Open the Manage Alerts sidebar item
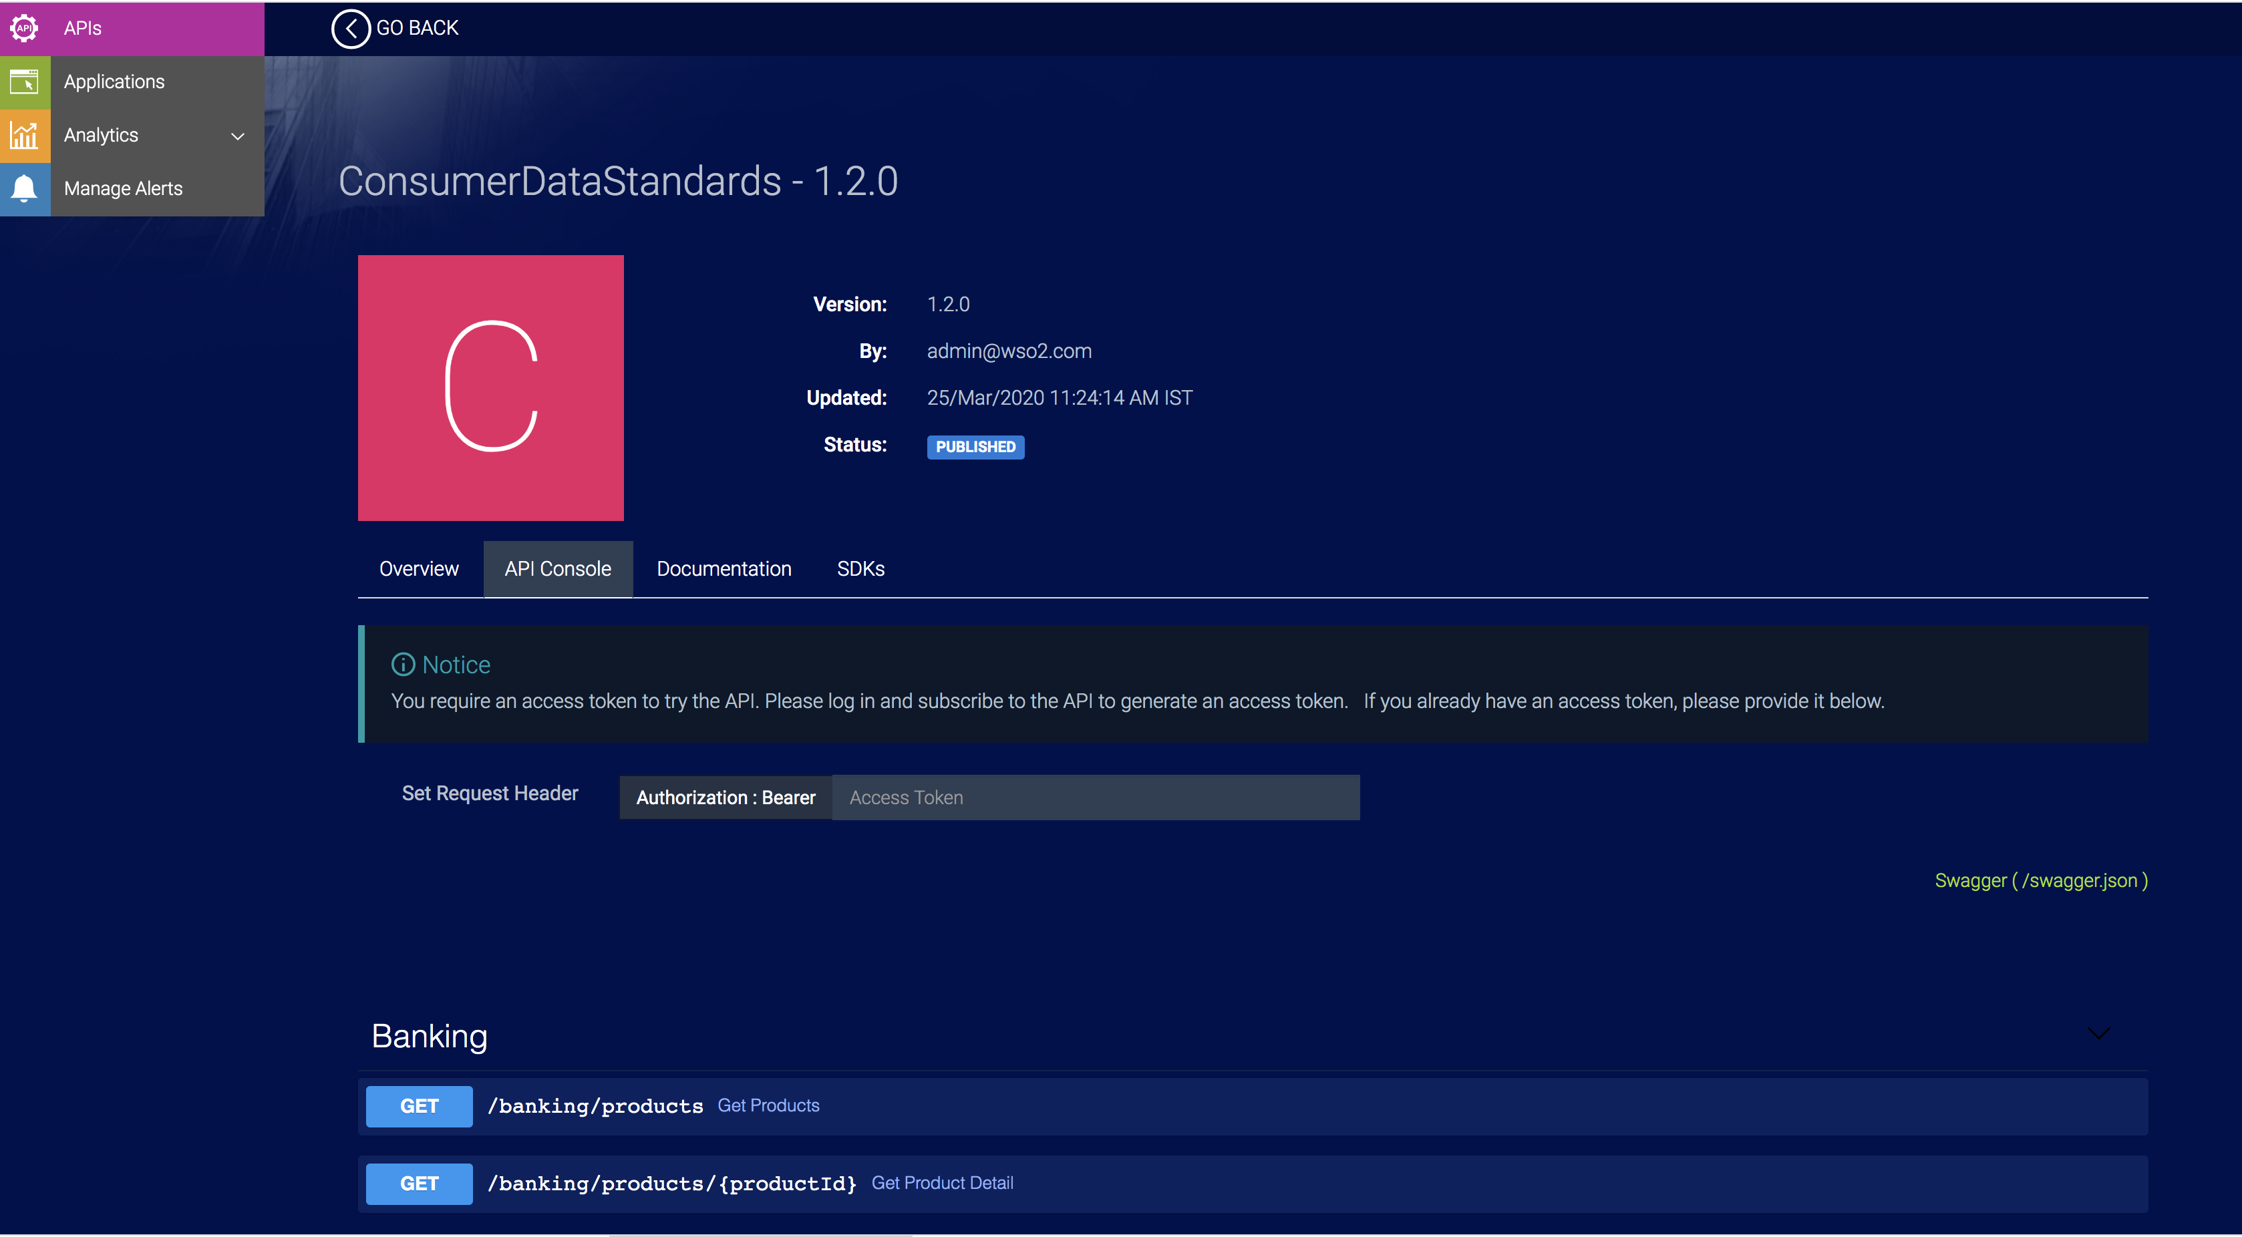 (132, 189)
